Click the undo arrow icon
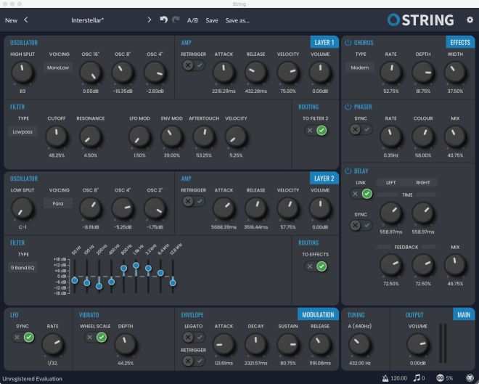Viewport: 479px width, 384px height. (164, 20)
